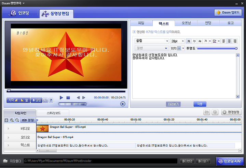Screen dimensions: 246x168
Task: Open the 28pt font size dropdown
Action: point(177,41)
